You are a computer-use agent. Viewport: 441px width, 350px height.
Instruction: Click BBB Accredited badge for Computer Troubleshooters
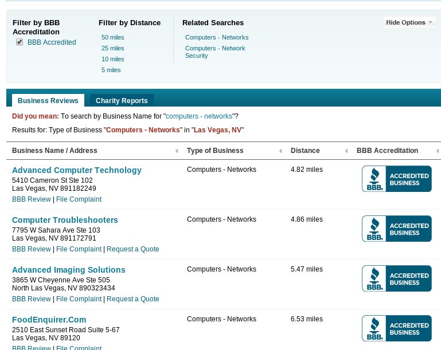click(396, 229)
